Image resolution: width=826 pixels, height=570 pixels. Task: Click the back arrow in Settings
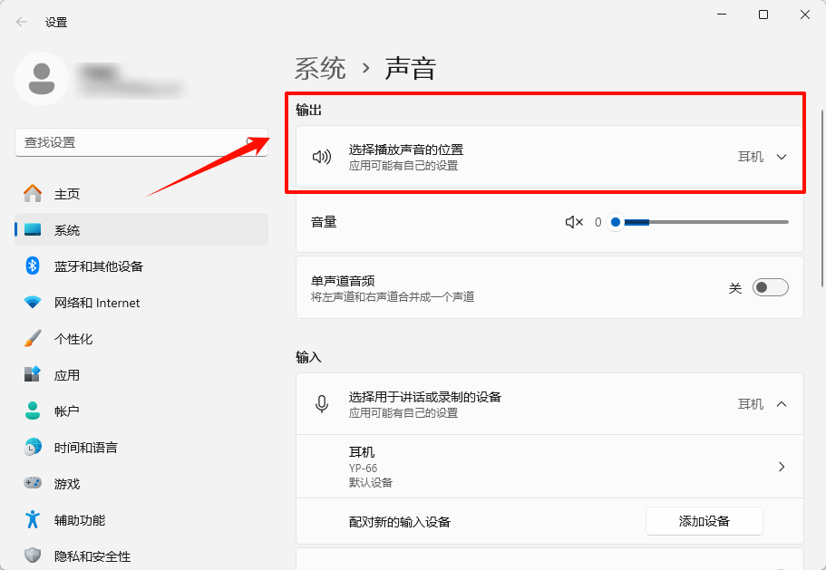[x=19, y=22]
